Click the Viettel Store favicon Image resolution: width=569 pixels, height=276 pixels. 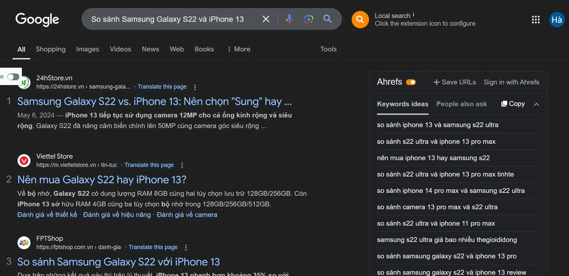(x=24, y=160)
